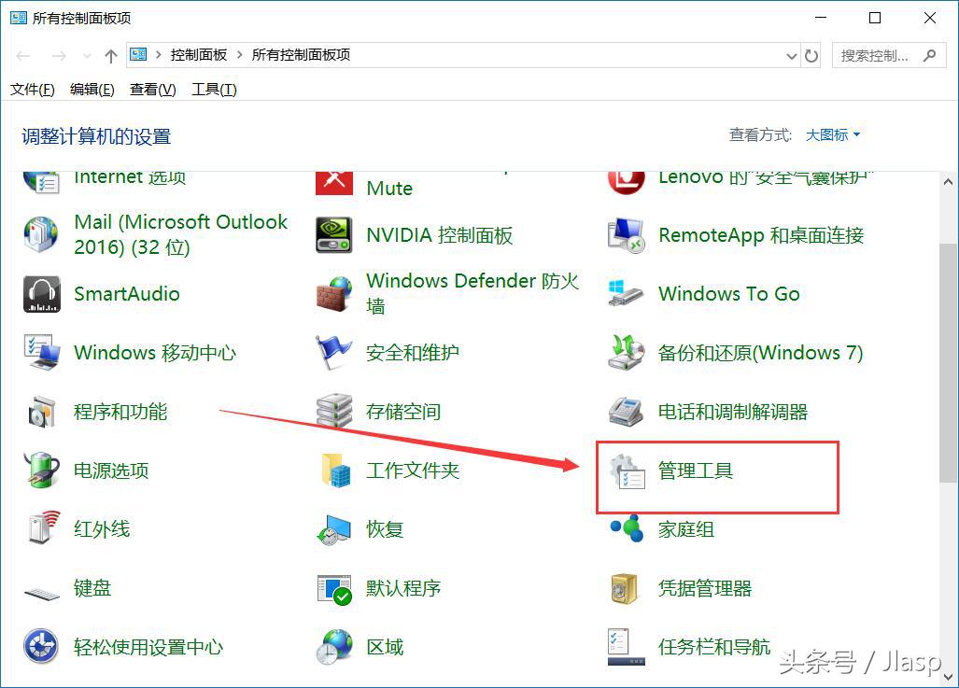Image resolution: width=959 pixels, height=688 pixels.
Task: Open 存储空间 drives icon
Action: [334, 411]
